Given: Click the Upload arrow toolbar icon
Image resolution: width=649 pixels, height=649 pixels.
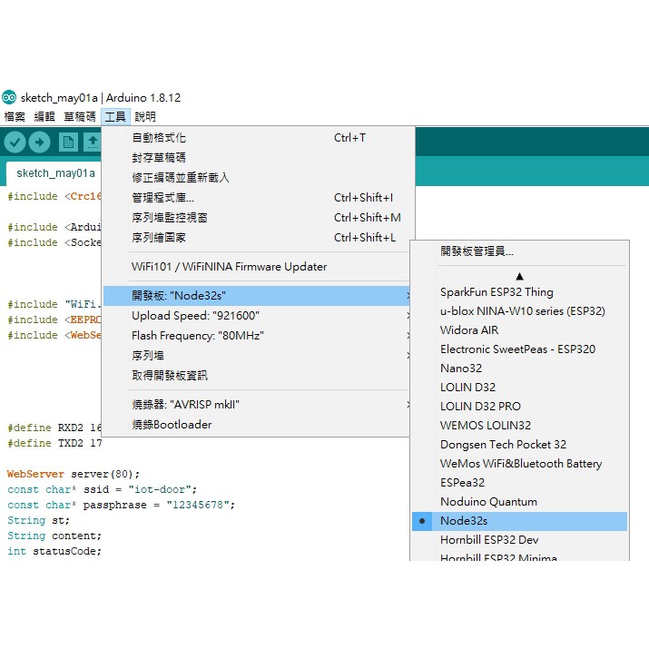Looking at the screenshot, I should coord(39,143).
